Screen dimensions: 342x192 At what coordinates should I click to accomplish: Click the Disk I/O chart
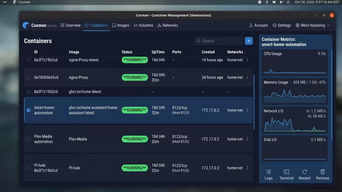[x=295, y=149]
